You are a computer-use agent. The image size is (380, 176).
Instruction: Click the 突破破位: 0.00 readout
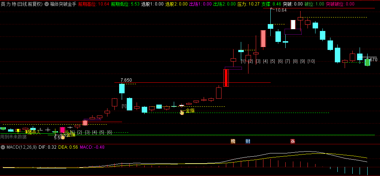point(340,4)
